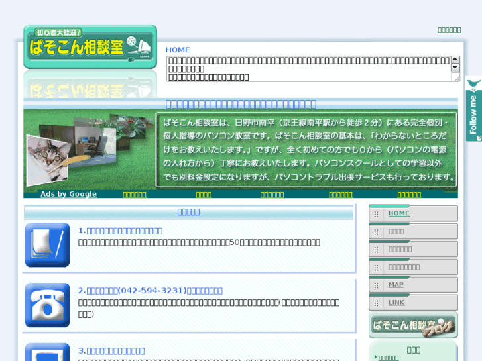Click the step 1. heading link
This screenshot has width=482, height=361.
tap(120, 231)
